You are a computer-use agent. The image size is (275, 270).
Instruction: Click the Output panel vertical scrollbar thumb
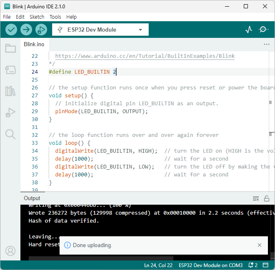click(272, 255)
